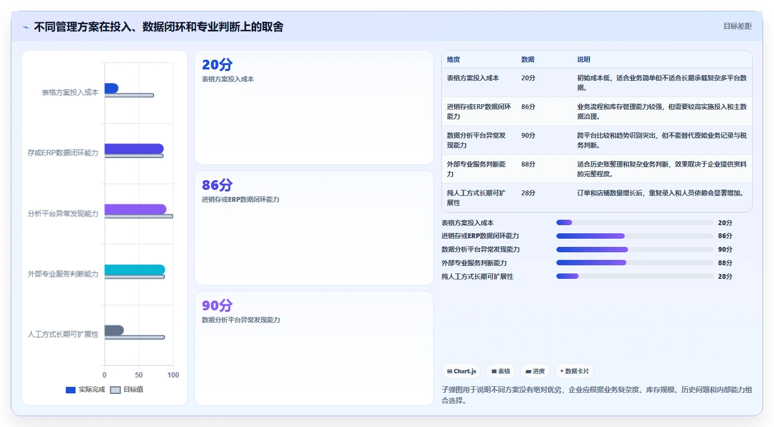774x427 pixels.
Task: Click the footer note starting 子弹图用于说明
Action: pos(597,396)
